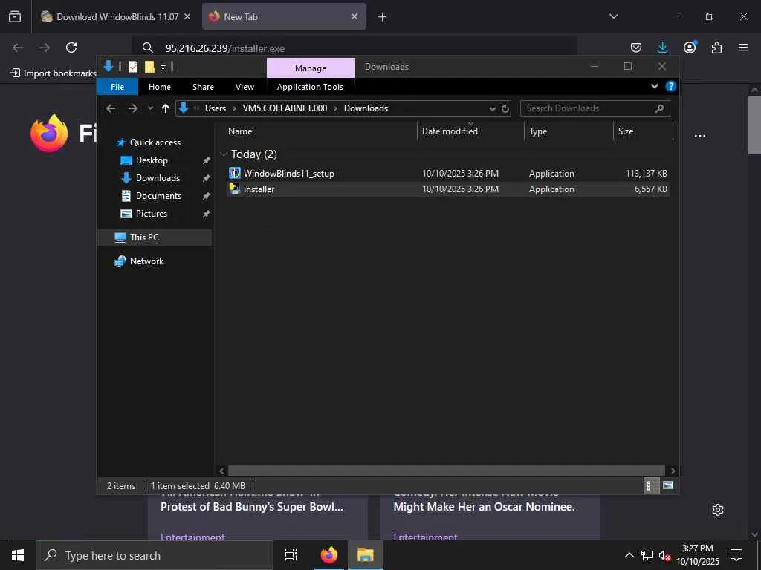Open recent locations dropdown in Explorer
The height and width of the screenshot is (570, 761).
tap(150, 108)
